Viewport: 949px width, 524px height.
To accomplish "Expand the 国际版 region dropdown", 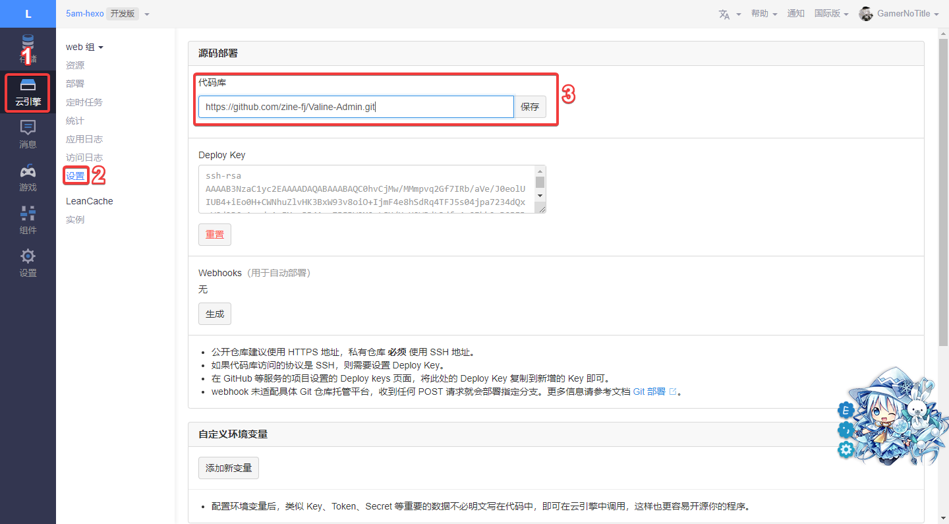I will tap(831, 14).
